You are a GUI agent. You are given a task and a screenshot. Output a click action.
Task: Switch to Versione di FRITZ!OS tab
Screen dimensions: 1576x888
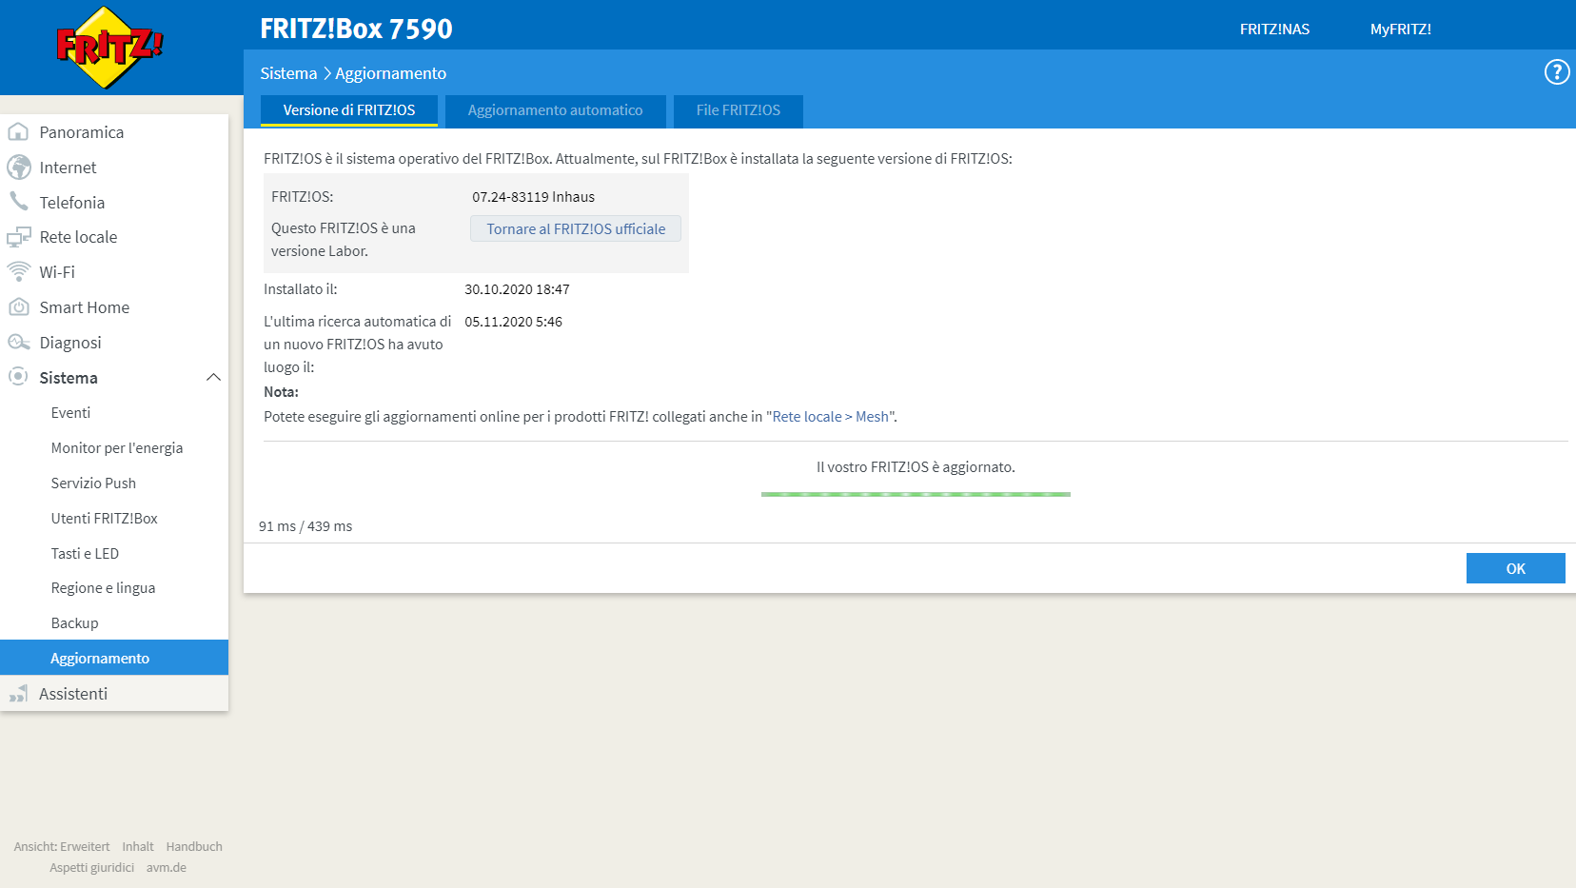pos(349,110)
